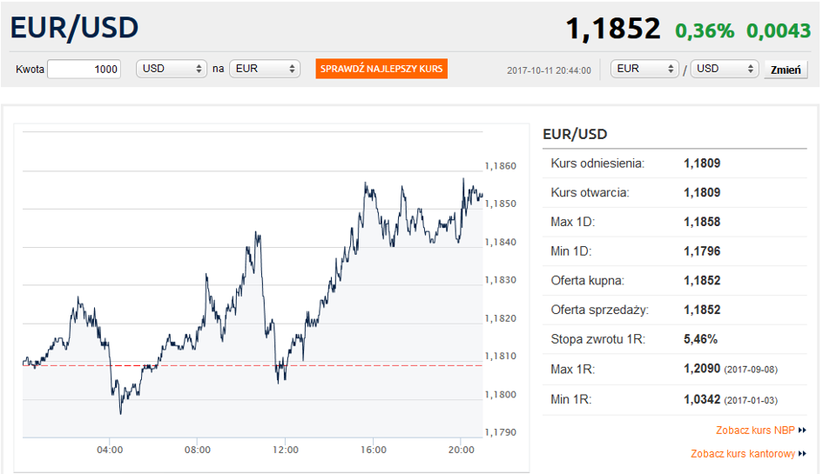Click the Kwota amount input field
The image size is (823, 474).
point(84,69)
